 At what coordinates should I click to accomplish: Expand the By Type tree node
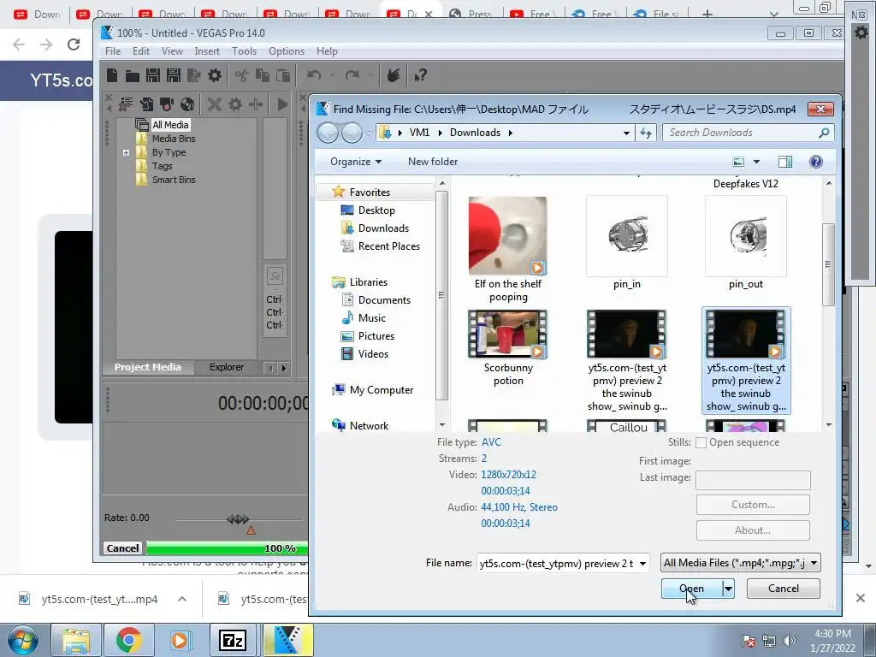[127, 152]
